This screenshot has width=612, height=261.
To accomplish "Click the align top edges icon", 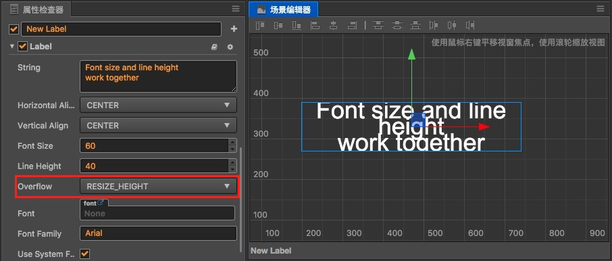I will tap(260, 26).
